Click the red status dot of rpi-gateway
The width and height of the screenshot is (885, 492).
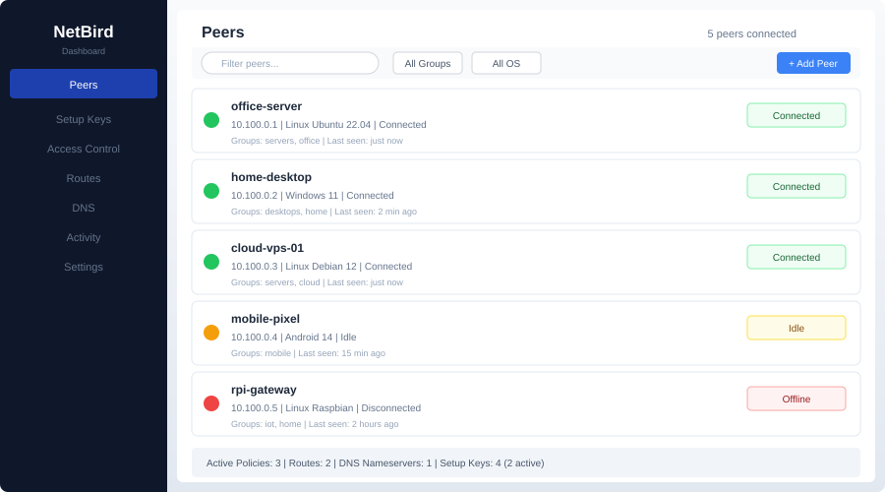[211, 403]
